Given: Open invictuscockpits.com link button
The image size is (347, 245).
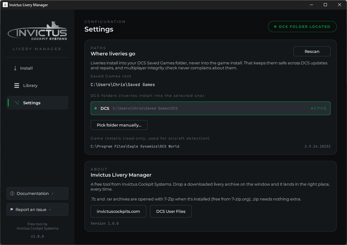Looking at the screenshot, I should 118,211.
